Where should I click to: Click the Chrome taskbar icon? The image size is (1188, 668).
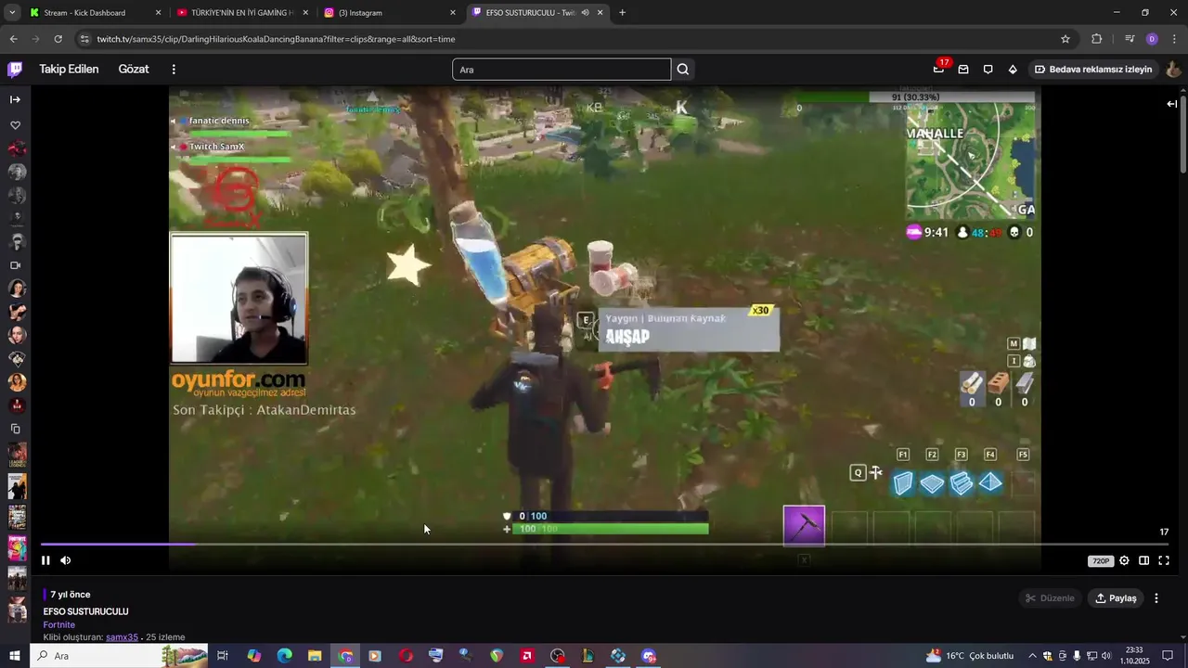pyautogui.click(x=345, y=656)
